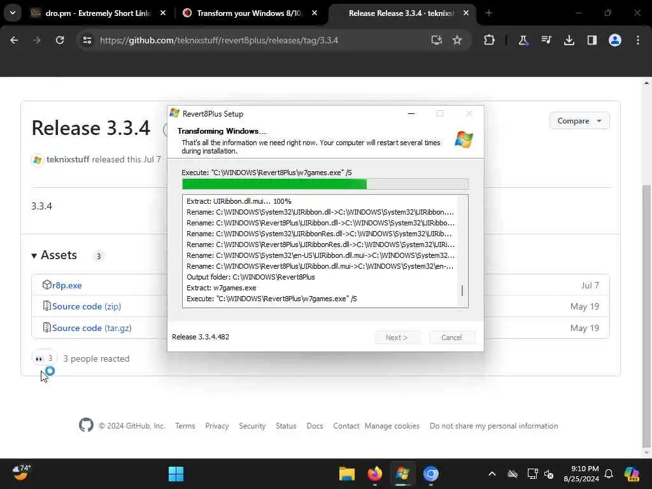
Task: Download Source code (tar.gz)
Action: 92,328
